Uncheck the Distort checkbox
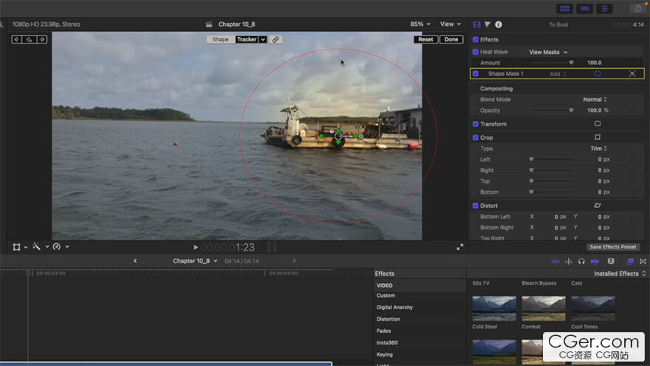 476,206
